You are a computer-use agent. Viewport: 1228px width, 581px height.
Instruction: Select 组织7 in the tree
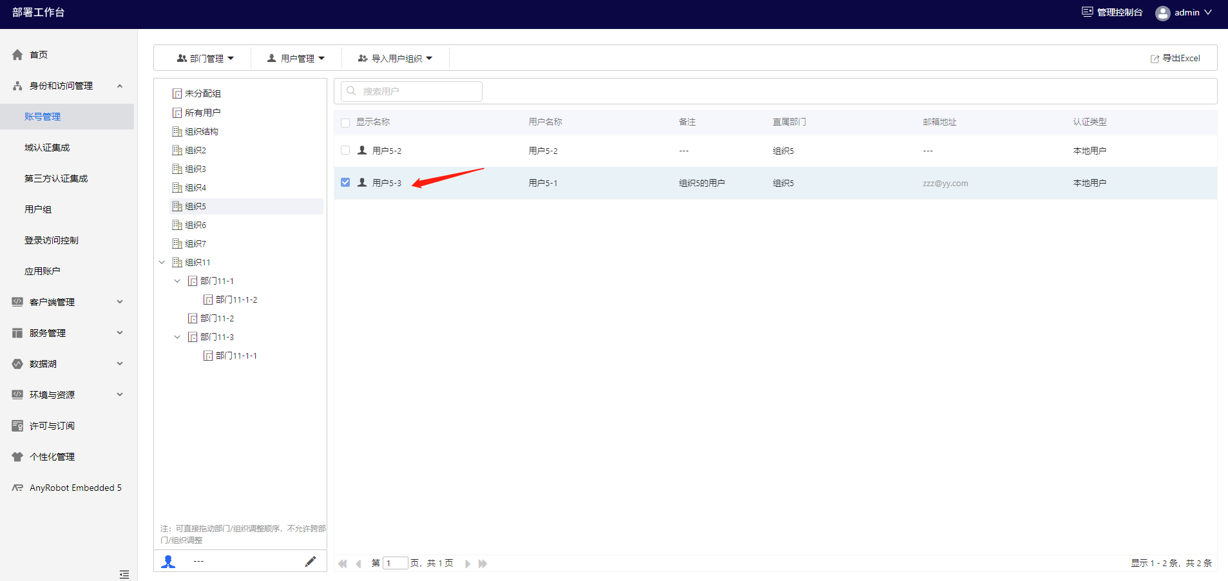tap(195, 243)
